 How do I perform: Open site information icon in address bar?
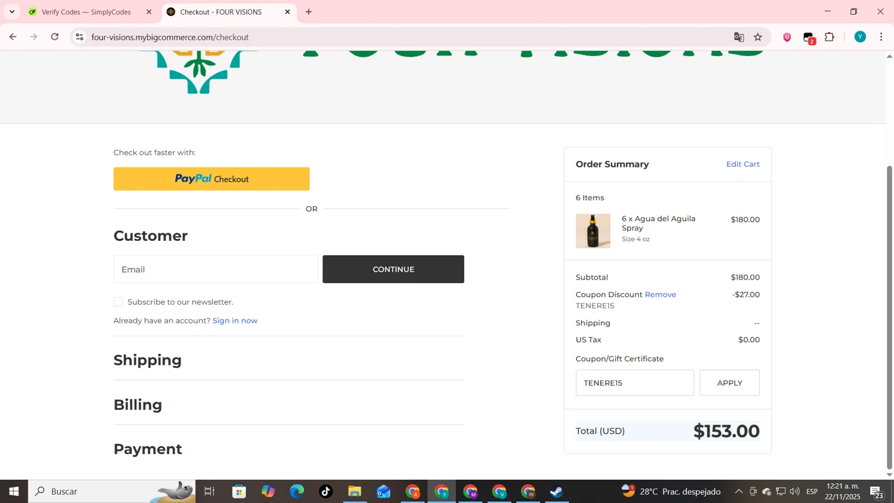(x=79, y=37)
